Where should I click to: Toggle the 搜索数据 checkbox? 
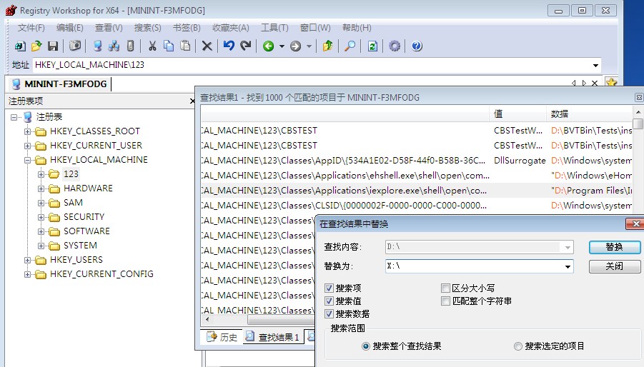coord(329,313)
